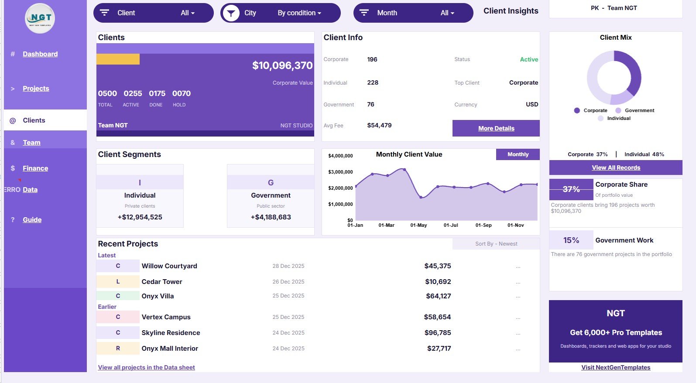Click the filter lines icon in Client slicer
This screenshot has height=383, width=696.
[x=105, y=13]
